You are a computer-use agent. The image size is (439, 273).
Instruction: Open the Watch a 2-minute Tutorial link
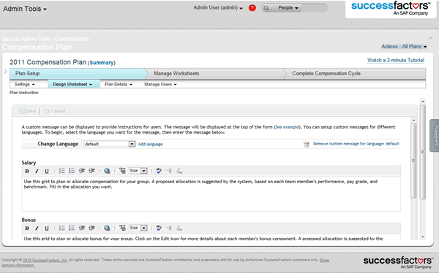click(x=396, y=60)
